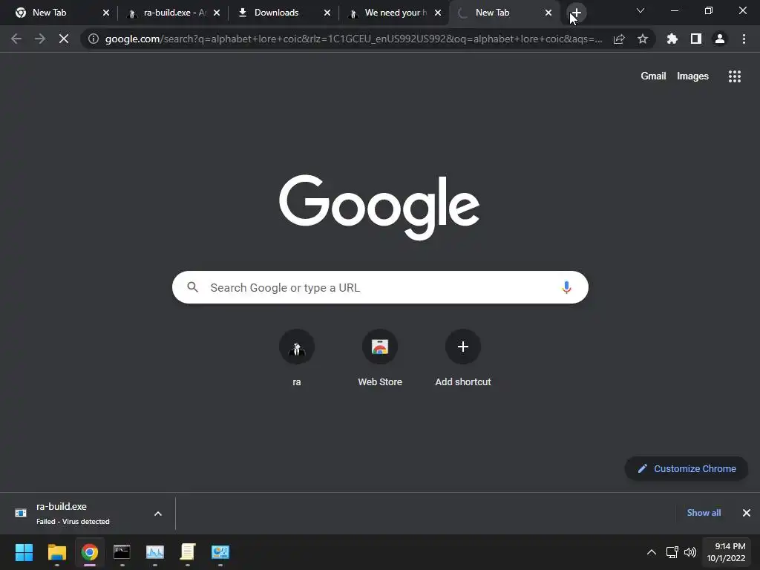Open the ra shortcut tile
The image size is (760, 570).
point(297,358)
